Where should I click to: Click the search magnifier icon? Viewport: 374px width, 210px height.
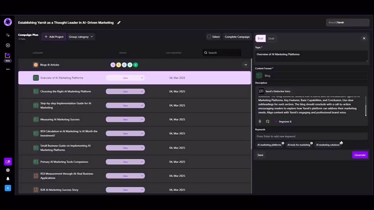coord(206,53)
